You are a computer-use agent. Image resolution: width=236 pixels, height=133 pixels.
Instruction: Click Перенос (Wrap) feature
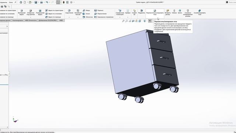pyautogui.click(x=99, y=10)
